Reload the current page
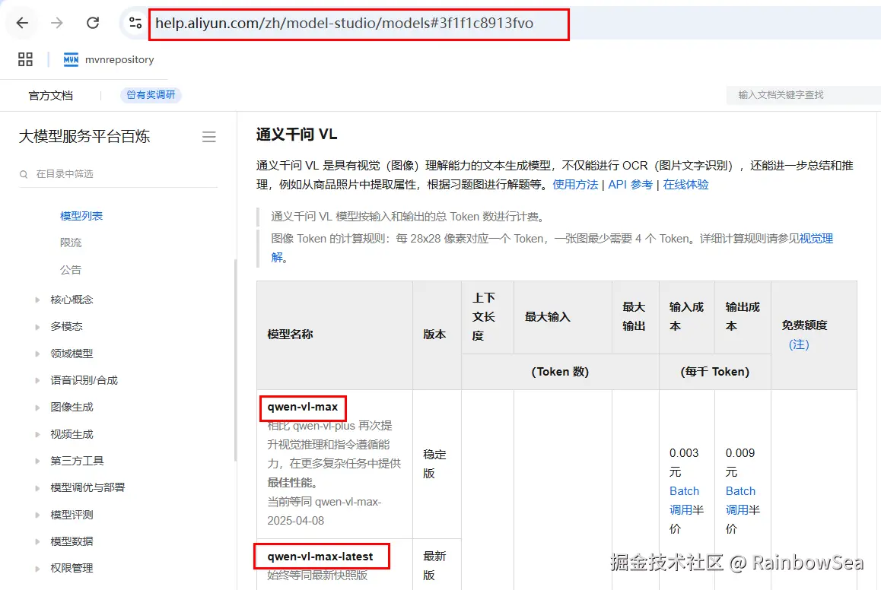The width and height of the screenshot is (881, 590). click(93, 23)
